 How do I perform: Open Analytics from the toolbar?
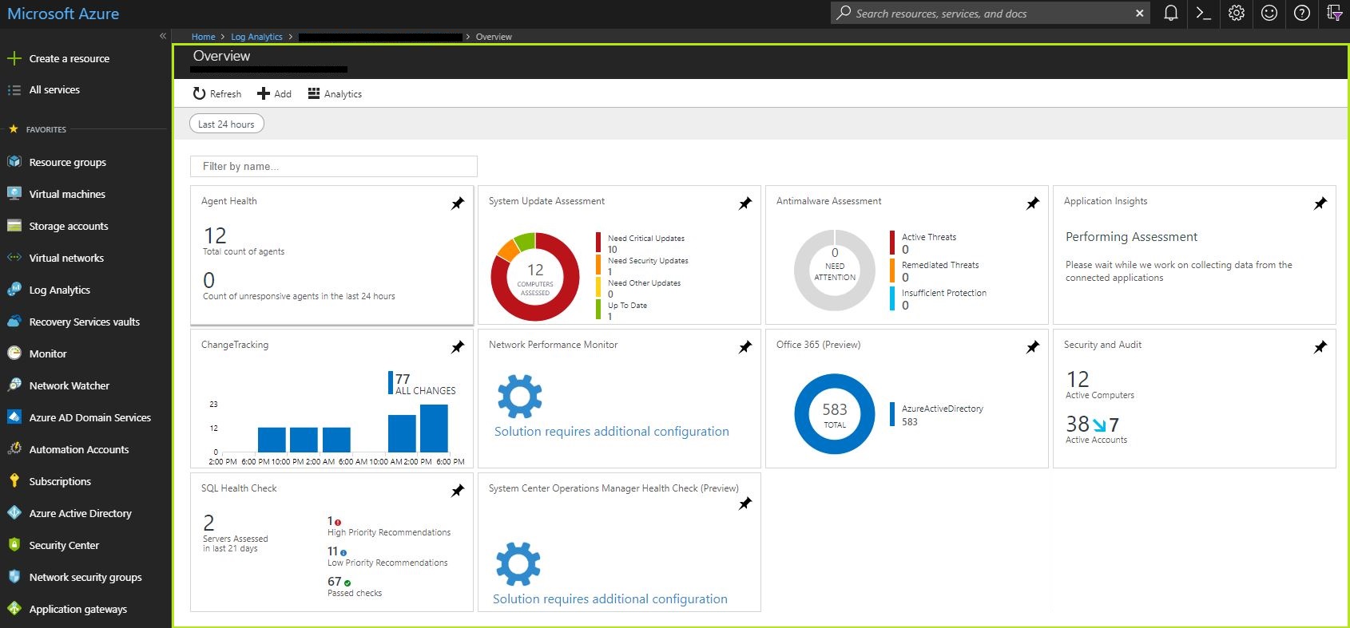click(x=336, y=94)
